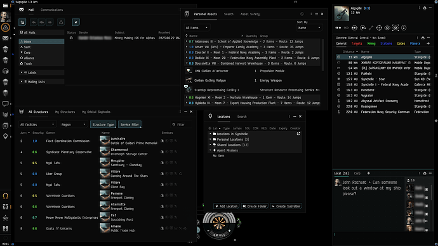Collapse the Agent Missions group

click(210, 150)
